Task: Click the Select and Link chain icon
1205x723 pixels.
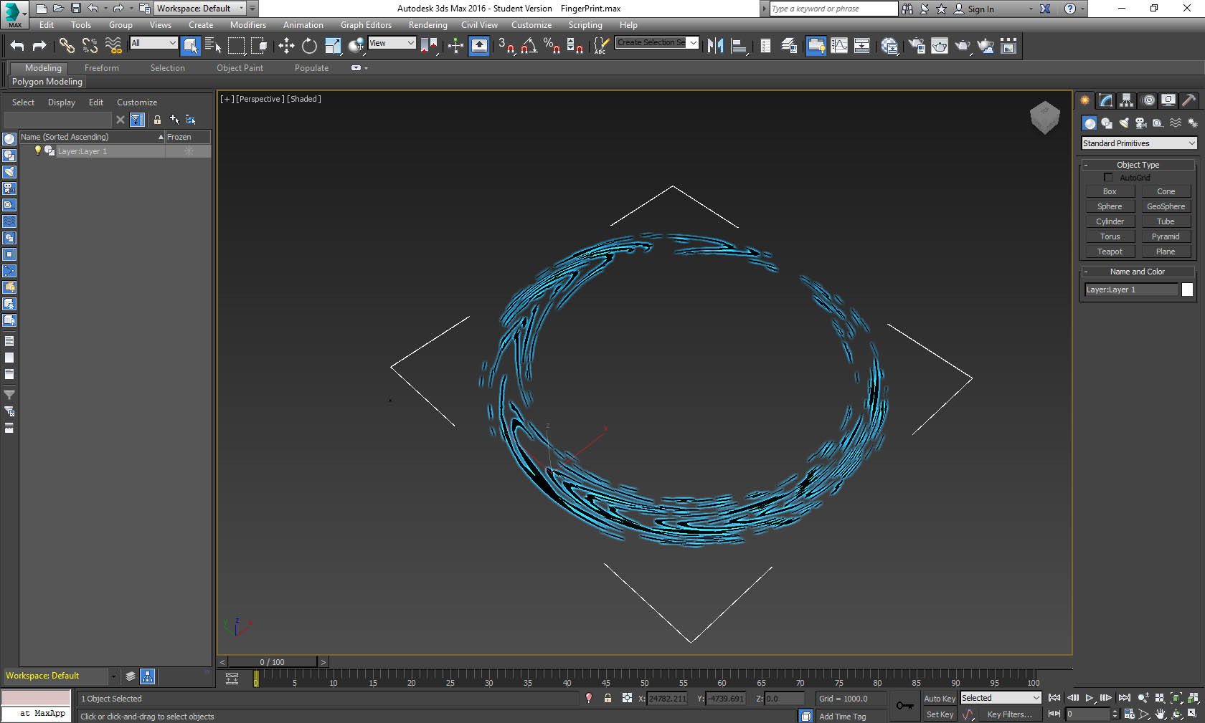Action: (x=67, y=46)
